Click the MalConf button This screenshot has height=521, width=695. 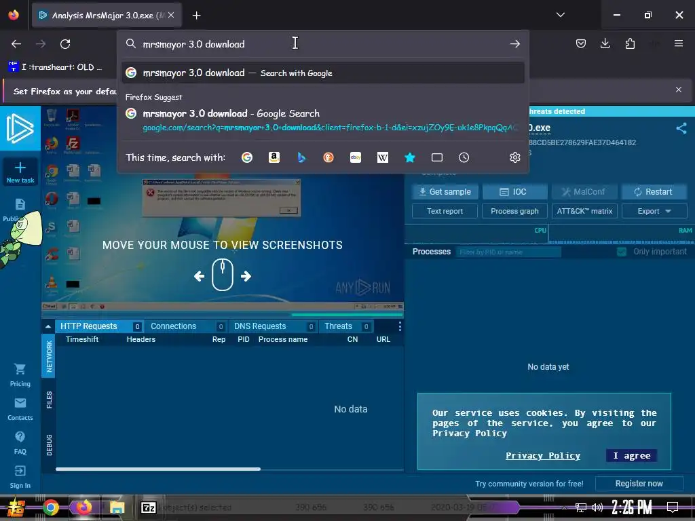pyautogui.click(x=584, y=191)
